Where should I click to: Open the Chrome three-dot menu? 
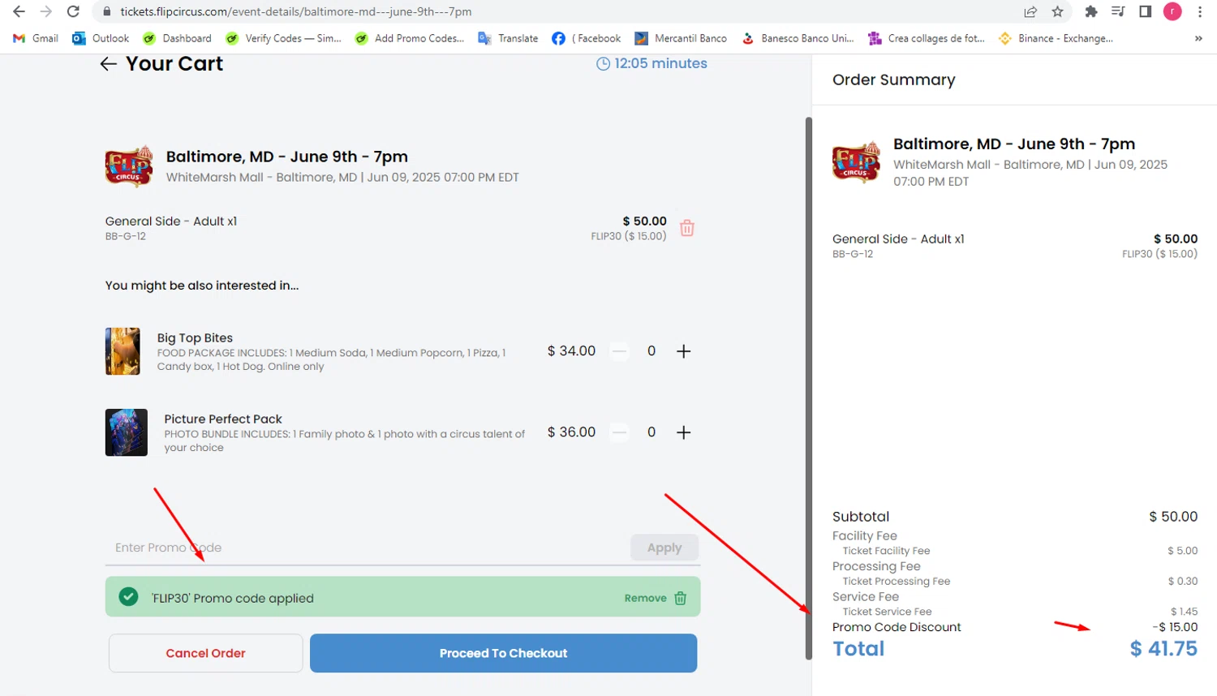click(x=1200, y=11)
